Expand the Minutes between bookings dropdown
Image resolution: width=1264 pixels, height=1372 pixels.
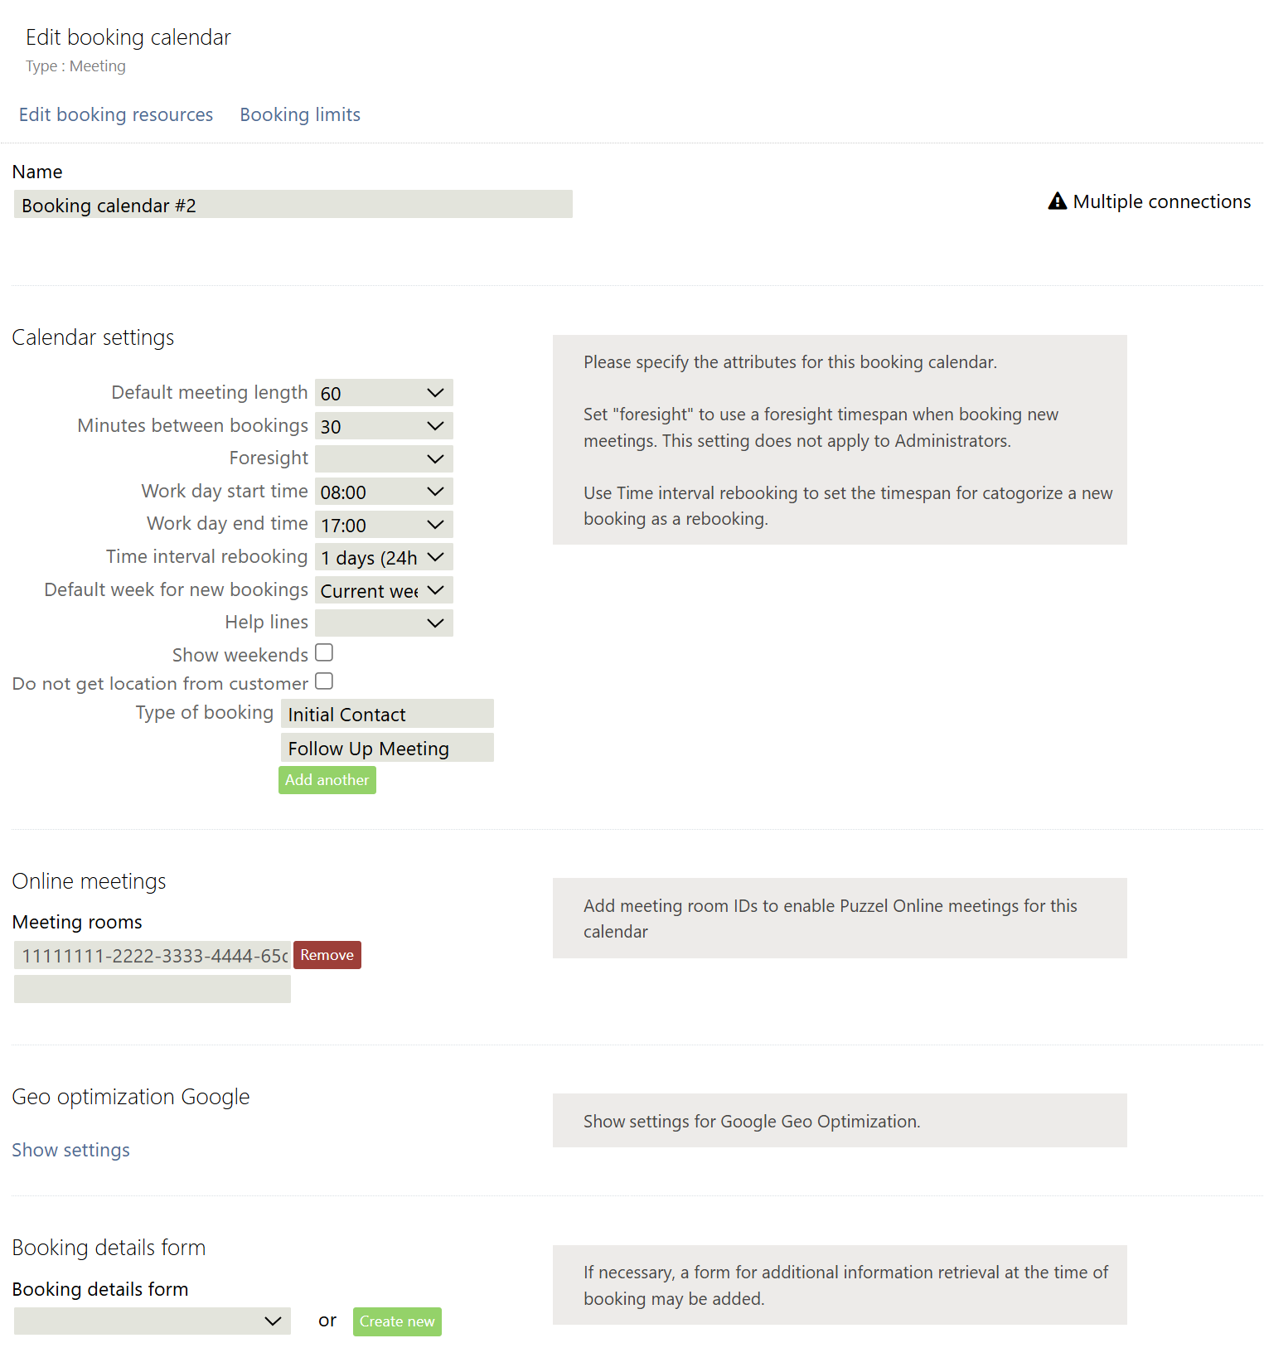[384, 426]
